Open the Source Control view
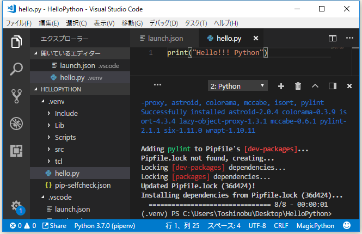Viewport: 362px width, 234px height. [16, 96]
